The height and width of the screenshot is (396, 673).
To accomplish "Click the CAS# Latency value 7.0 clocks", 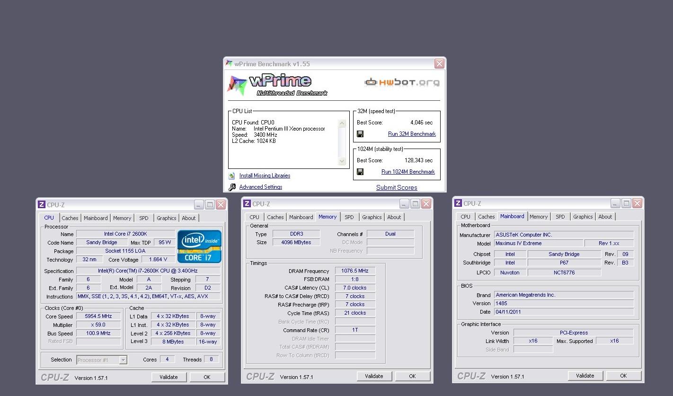I will coord(355,288).
